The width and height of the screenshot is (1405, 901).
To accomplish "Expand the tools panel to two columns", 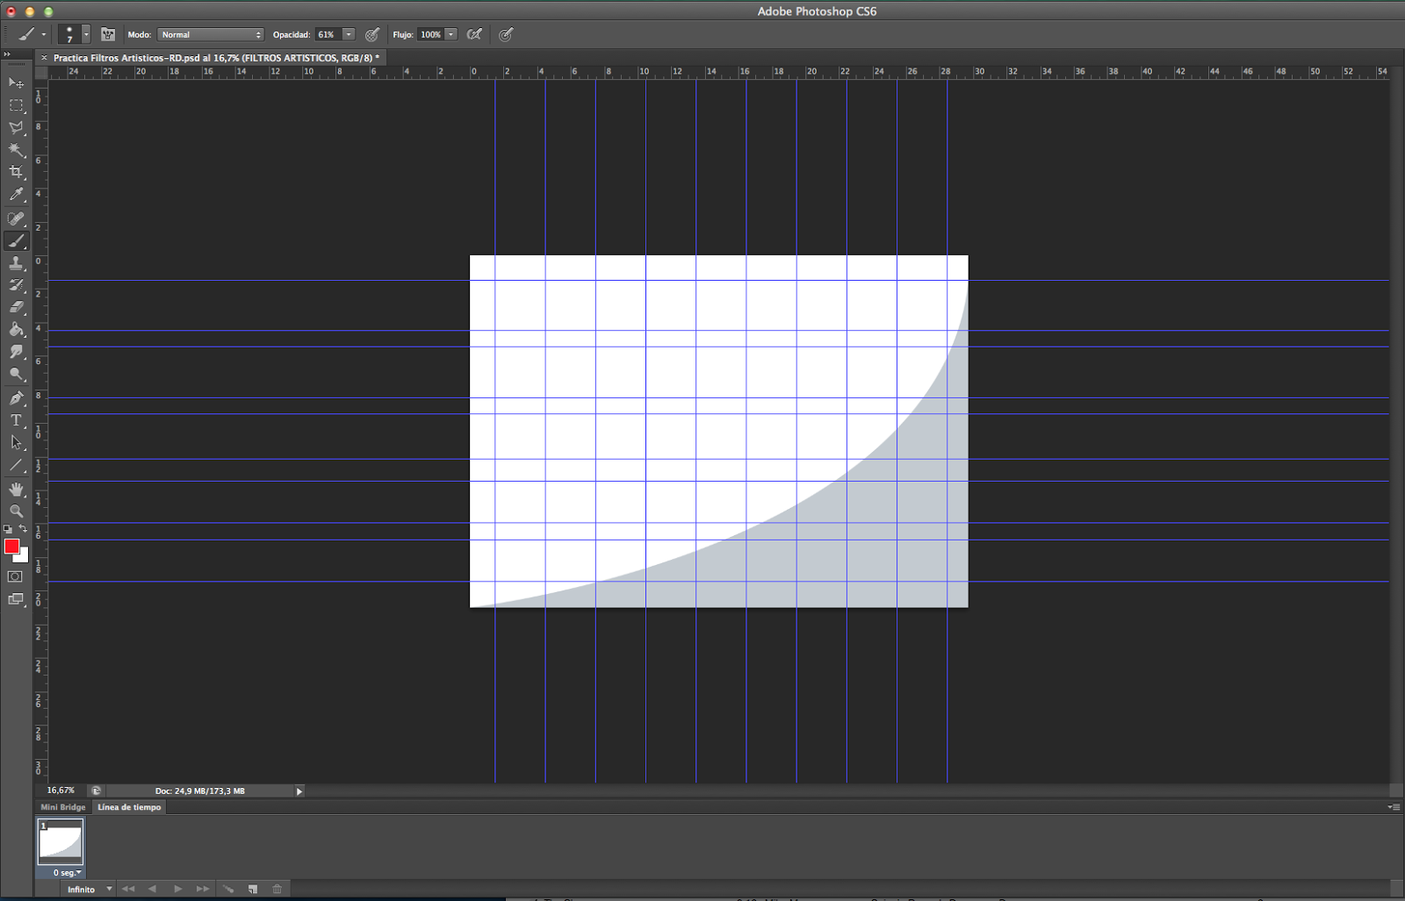I will (7, 54).
